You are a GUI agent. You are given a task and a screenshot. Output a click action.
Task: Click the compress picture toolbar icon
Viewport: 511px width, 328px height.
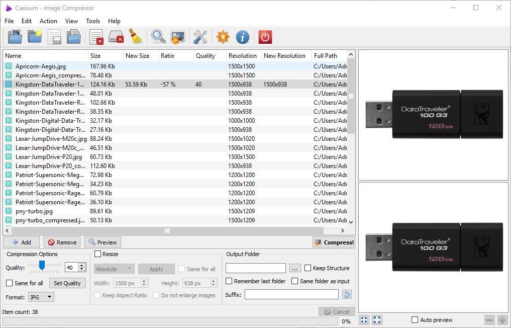(x=178, y=37)
